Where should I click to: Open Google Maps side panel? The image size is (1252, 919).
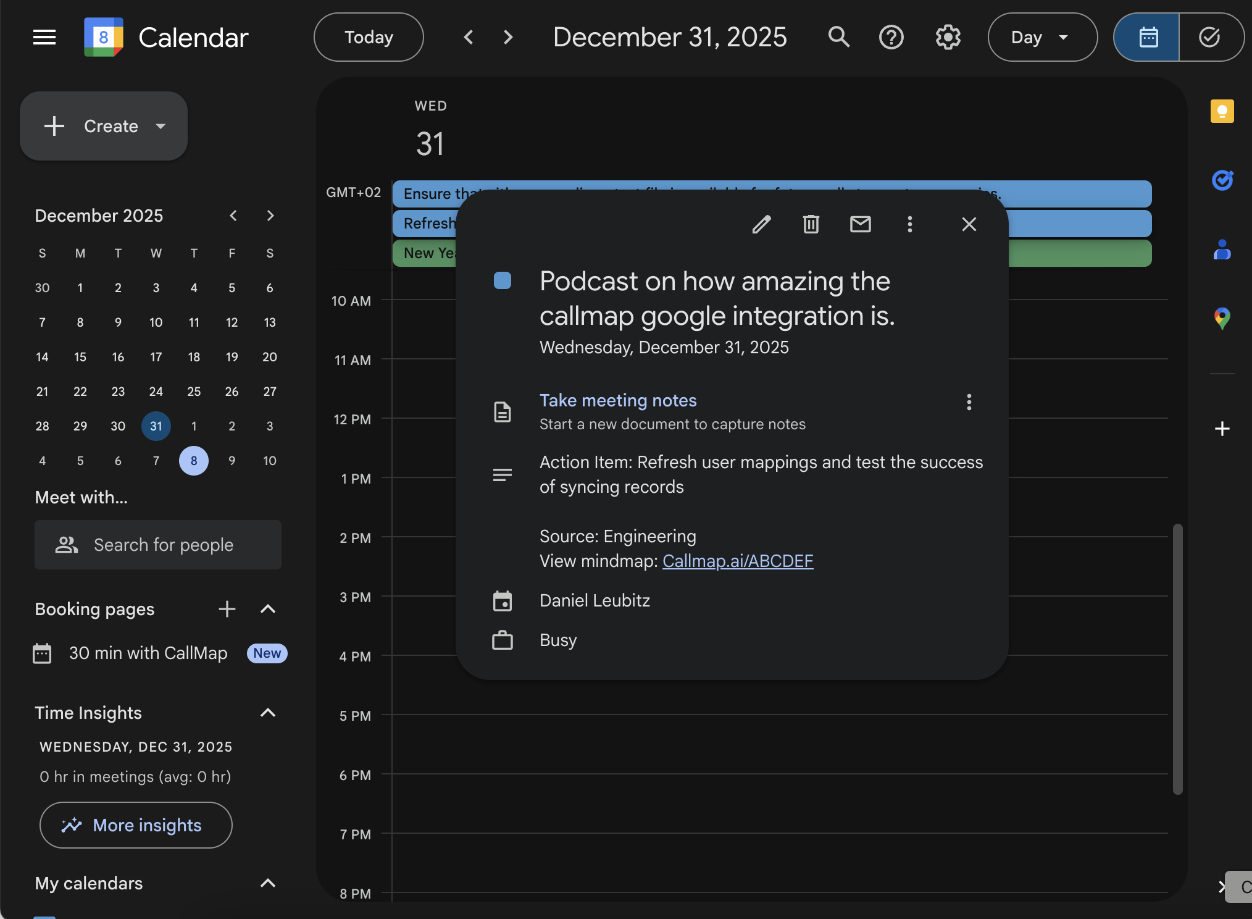(x=1222, y=319)
